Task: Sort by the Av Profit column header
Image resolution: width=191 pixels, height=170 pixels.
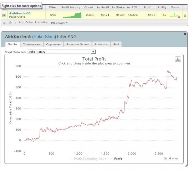Action: [103, 7]
